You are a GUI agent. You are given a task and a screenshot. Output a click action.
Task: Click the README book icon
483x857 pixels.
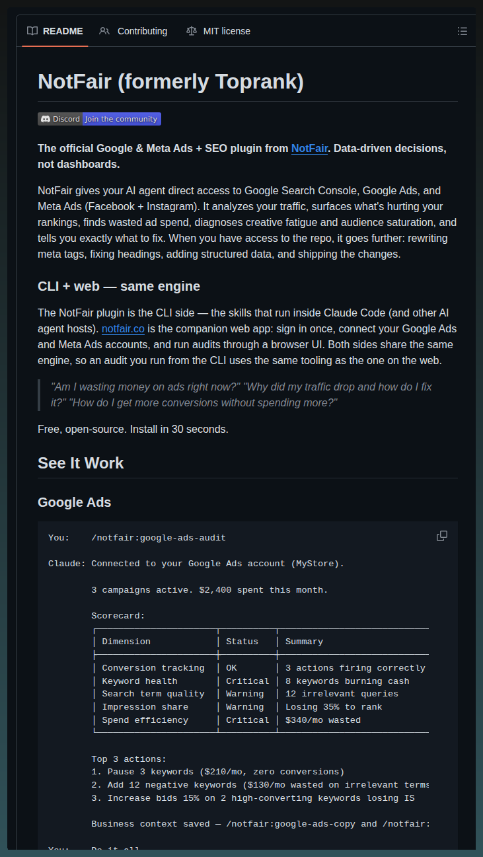pos(32,31)
